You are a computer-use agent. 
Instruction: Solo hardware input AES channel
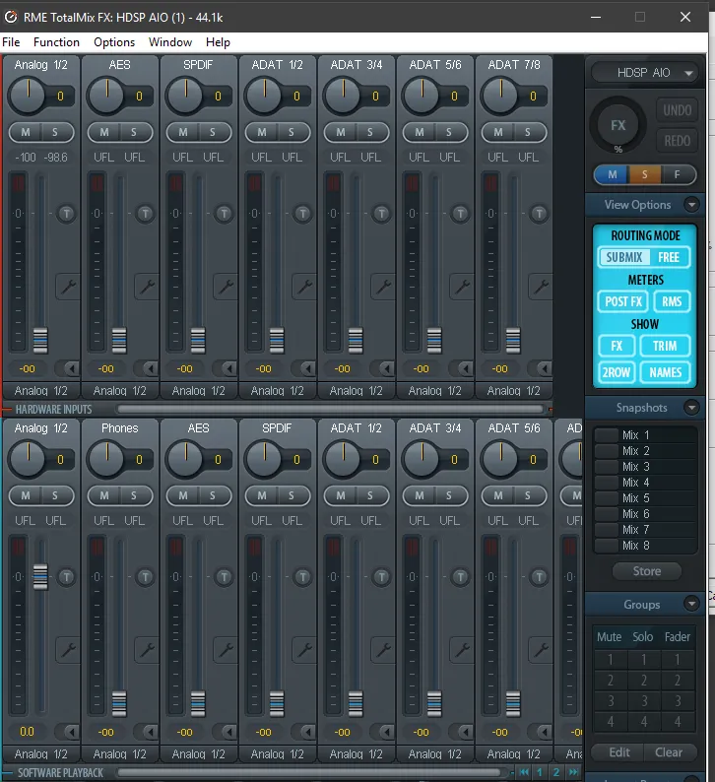(134, 132)
